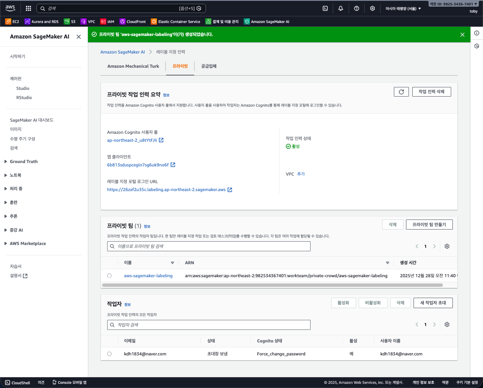483x388 pixels.
Task: Refresh the private workforce summary
Action: click(401, 92)
